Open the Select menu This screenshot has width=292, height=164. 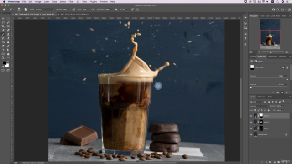coord(63,2)
